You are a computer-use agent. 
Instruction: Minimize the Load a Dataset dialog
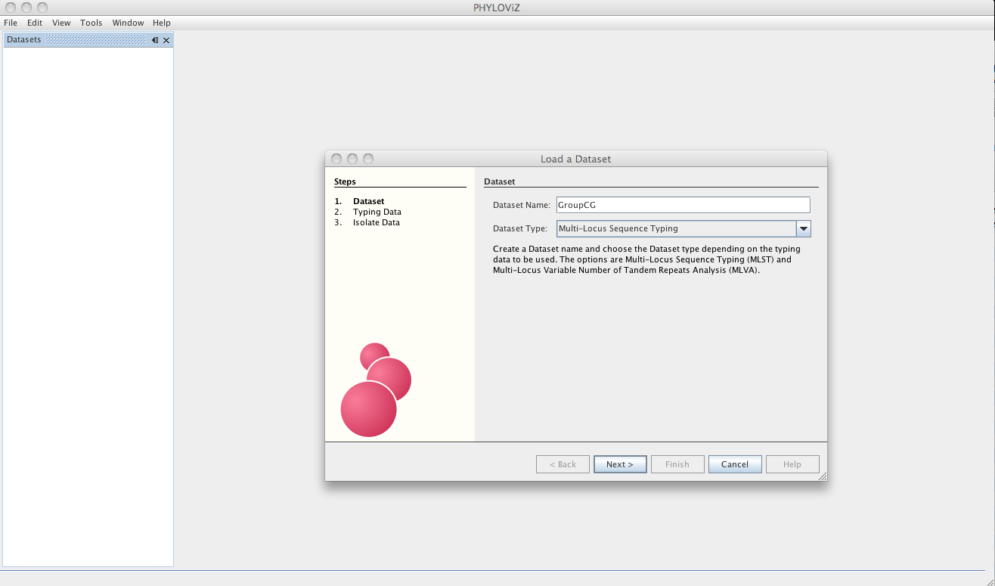pos(352,159)
